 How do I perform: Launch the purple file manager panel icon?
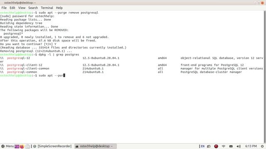tap(17, 146)
